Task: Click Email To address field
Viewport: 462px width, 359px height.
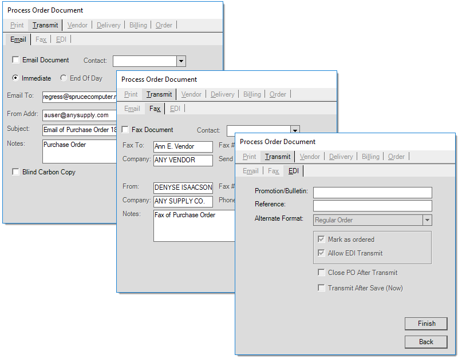Action: point(80,97)
